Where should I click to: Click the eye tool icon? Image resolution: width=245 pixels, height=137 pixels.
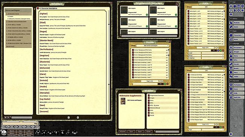point(231,14)
